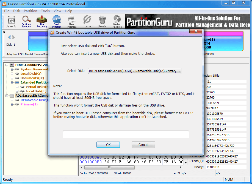Screen dimensions: 252x184
Task: Click the NUM status bar indicator
Action: point(229,180)
